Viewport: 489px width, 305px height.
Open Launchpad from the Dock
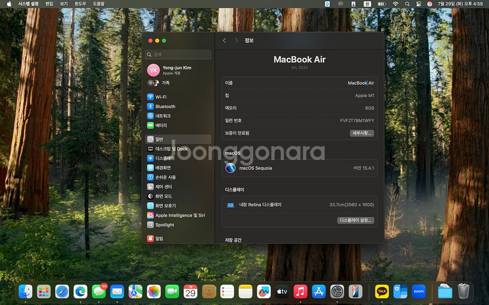pos(43,291)
